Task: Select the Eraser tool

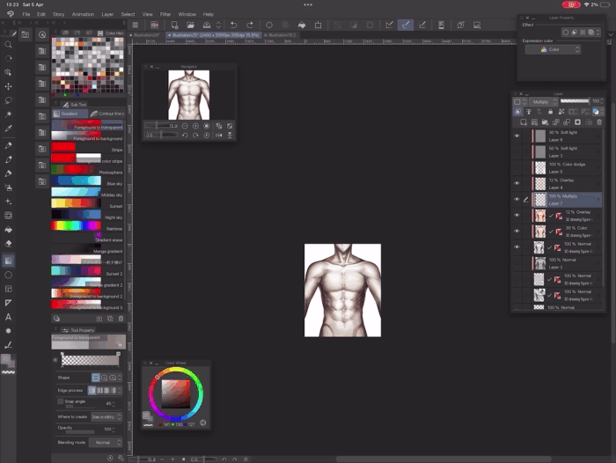Action: click(x=9, y=244)
